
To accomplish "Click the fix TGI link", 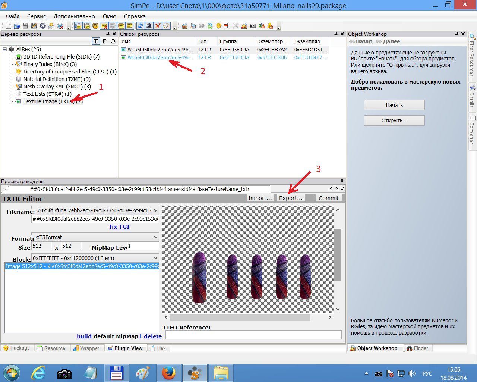I will pyautogui.click(x=119, y=227).
